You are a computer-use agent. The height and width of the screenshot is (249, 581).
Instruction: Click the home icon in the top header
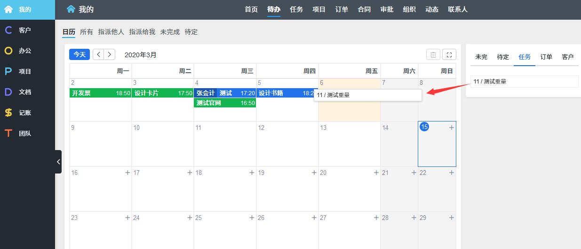(x=71, y=9)
